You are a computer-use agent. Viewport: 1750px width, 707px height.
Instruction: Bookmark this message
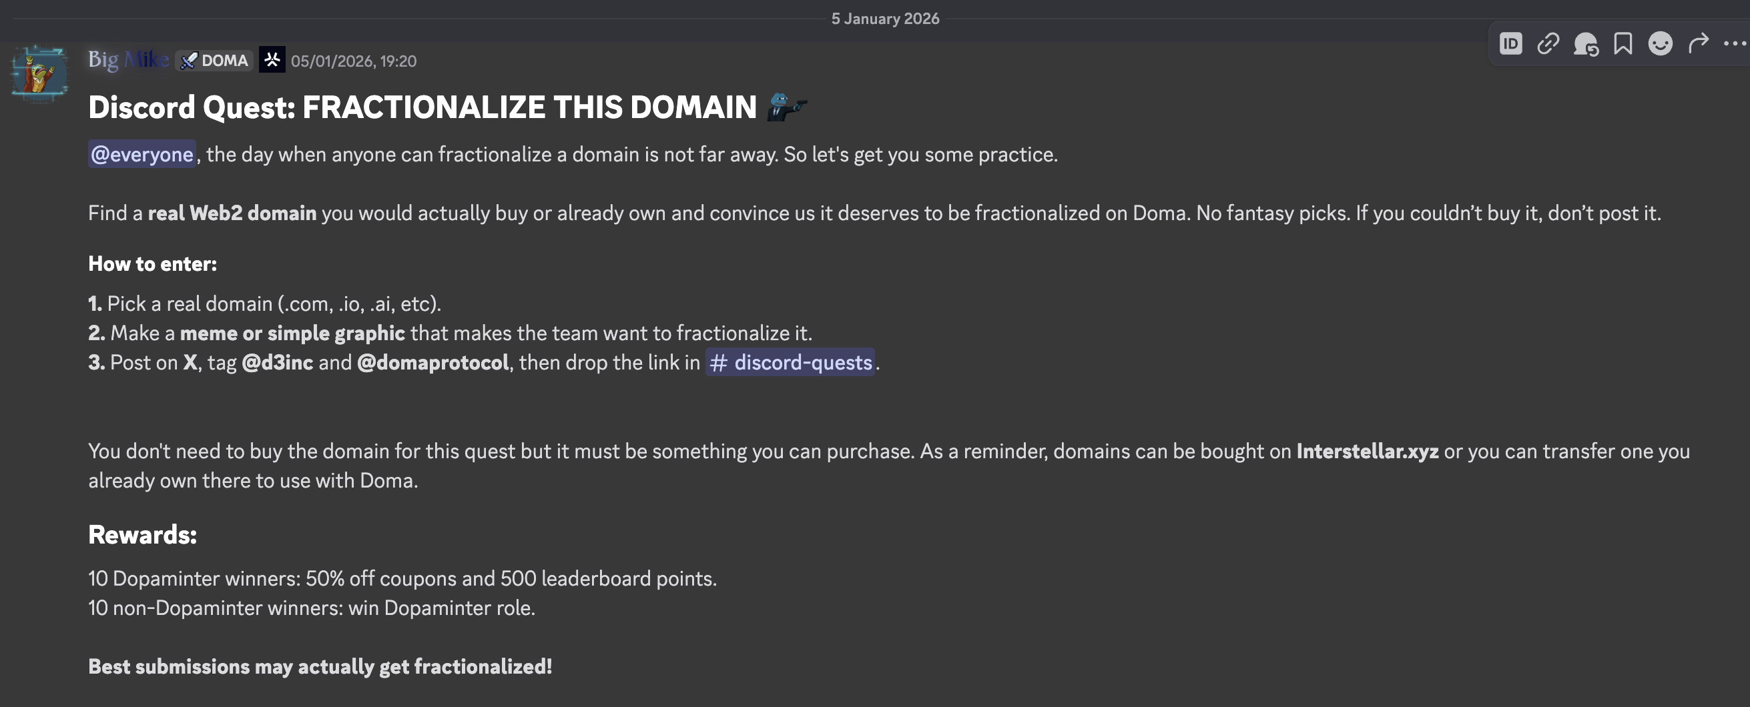(x=1623, y=44)
